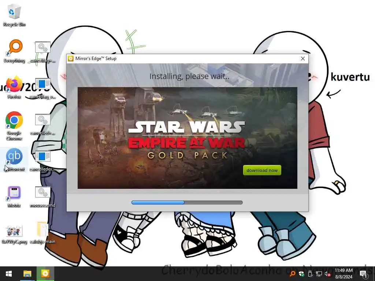375x281 pixels.
Task: Click the download now button
Action: [262, 170]
